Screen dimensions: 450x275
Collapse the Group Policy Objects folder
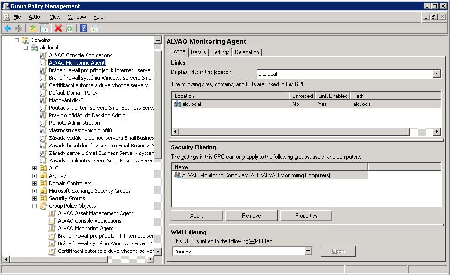pos(35,206)
